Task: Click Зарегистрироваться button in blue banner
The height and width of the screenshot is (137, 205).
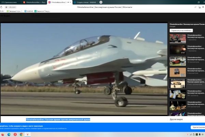Action: (198, 127)
